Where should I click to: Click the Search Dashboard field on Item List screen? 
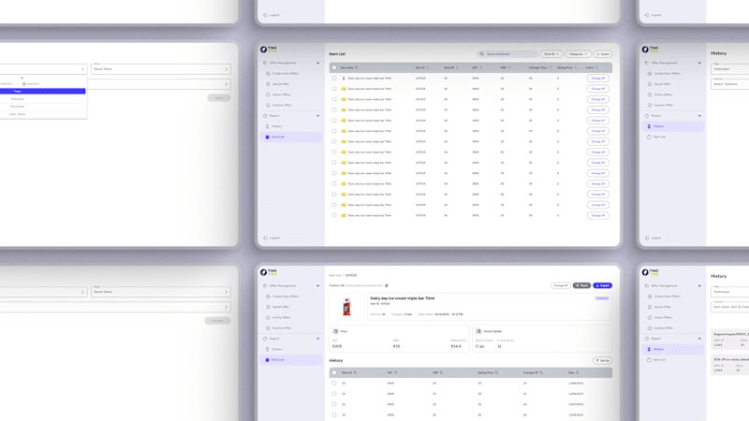click(507, 54)
